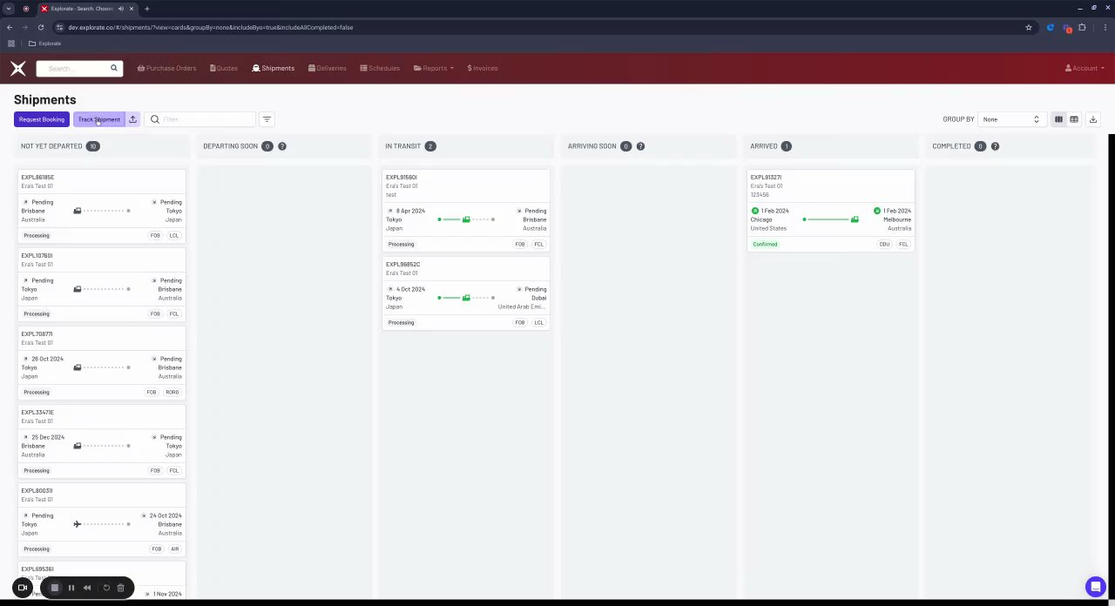Open shipment card EXPL10760I

click(102, 285)
